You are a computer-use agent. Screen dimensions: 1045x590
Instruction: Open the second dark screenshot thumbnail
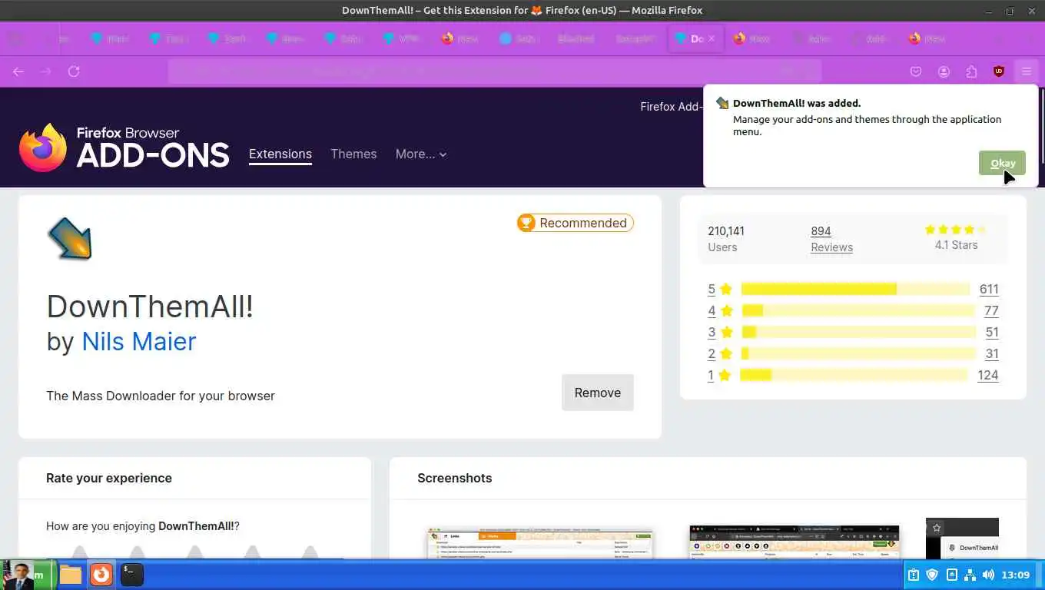795,542
